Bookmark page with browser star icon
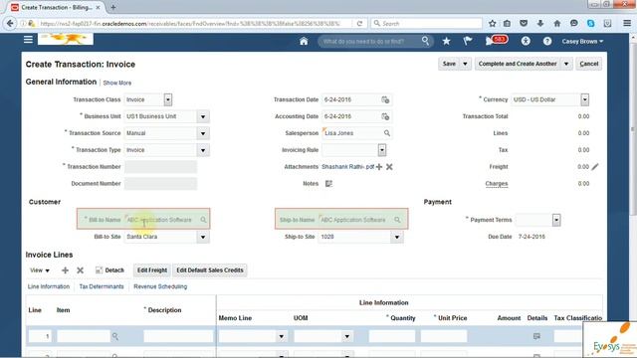The width and height of the screenshot is (637, 358). click(492, 24)
